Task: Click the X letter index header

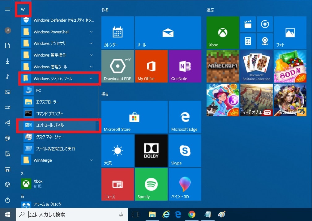Action: pos(22,173)
